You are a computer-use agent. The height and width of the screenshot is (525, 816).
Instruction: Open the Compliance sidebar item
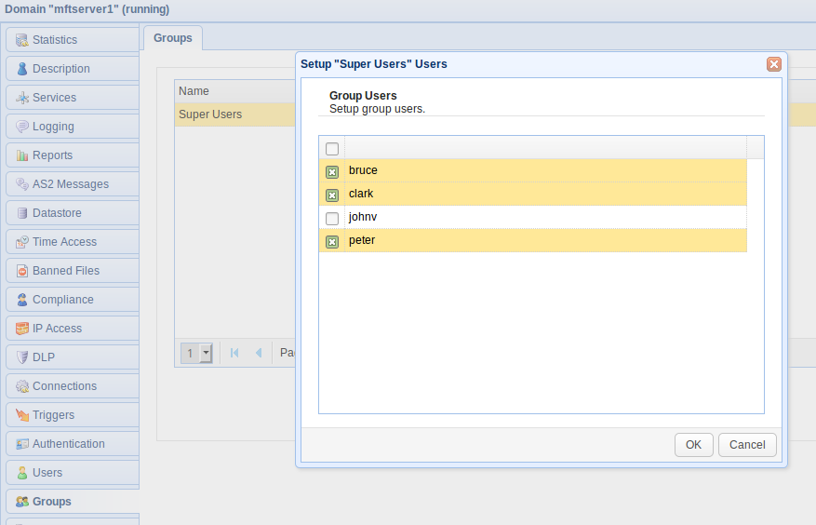pos(62,300)
